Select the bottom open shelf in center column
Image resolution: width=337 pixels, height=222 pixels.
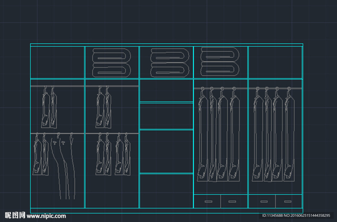pos(166,191)
